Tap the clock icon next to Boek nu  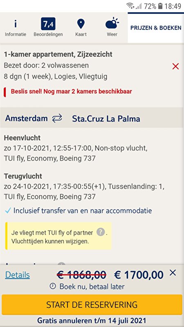coord(53,287)
